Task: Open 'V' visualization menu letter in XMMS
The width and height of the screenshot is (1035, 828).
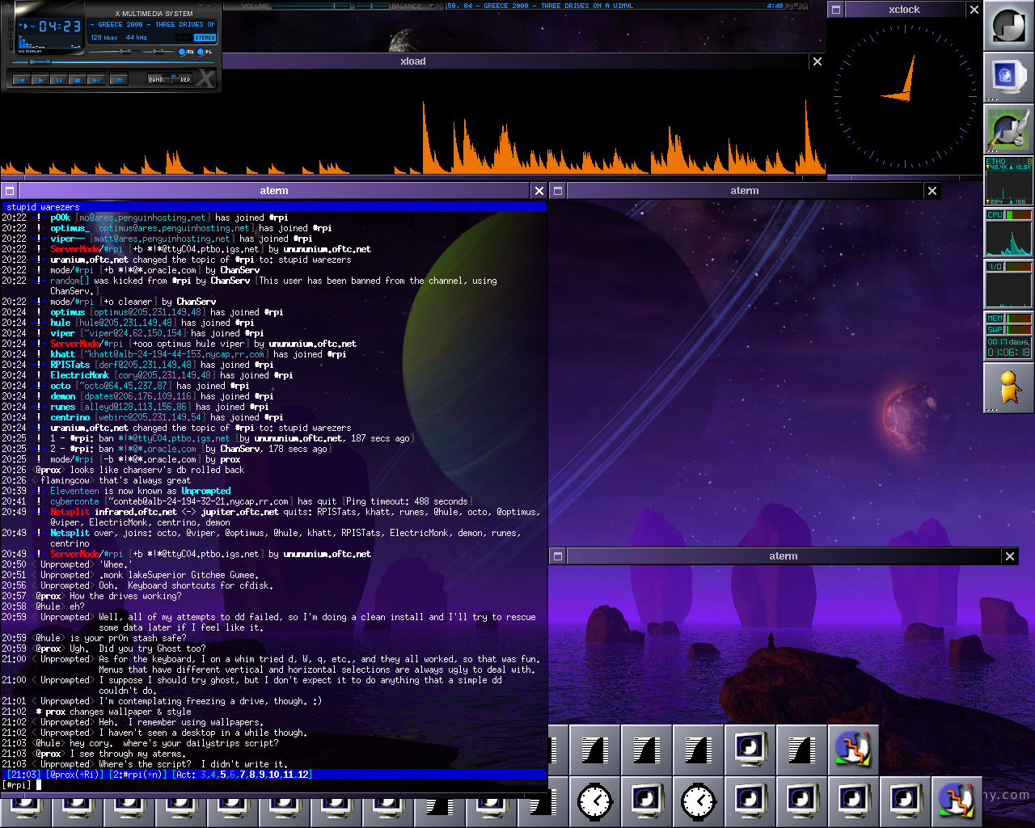Action: [x=11, y=47]
